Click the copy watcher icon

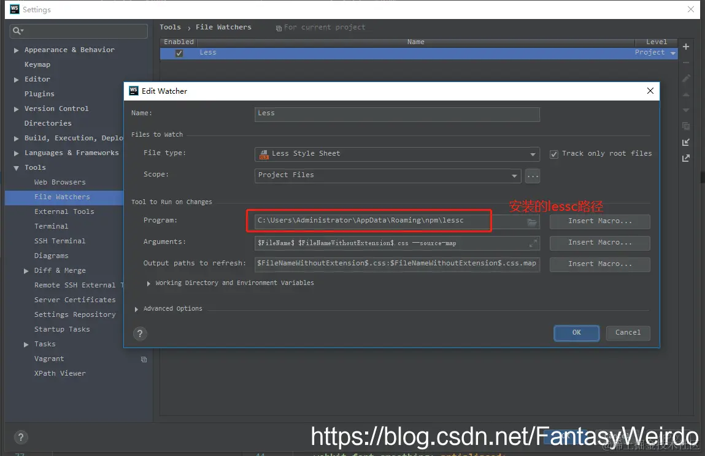pos(685,126)
